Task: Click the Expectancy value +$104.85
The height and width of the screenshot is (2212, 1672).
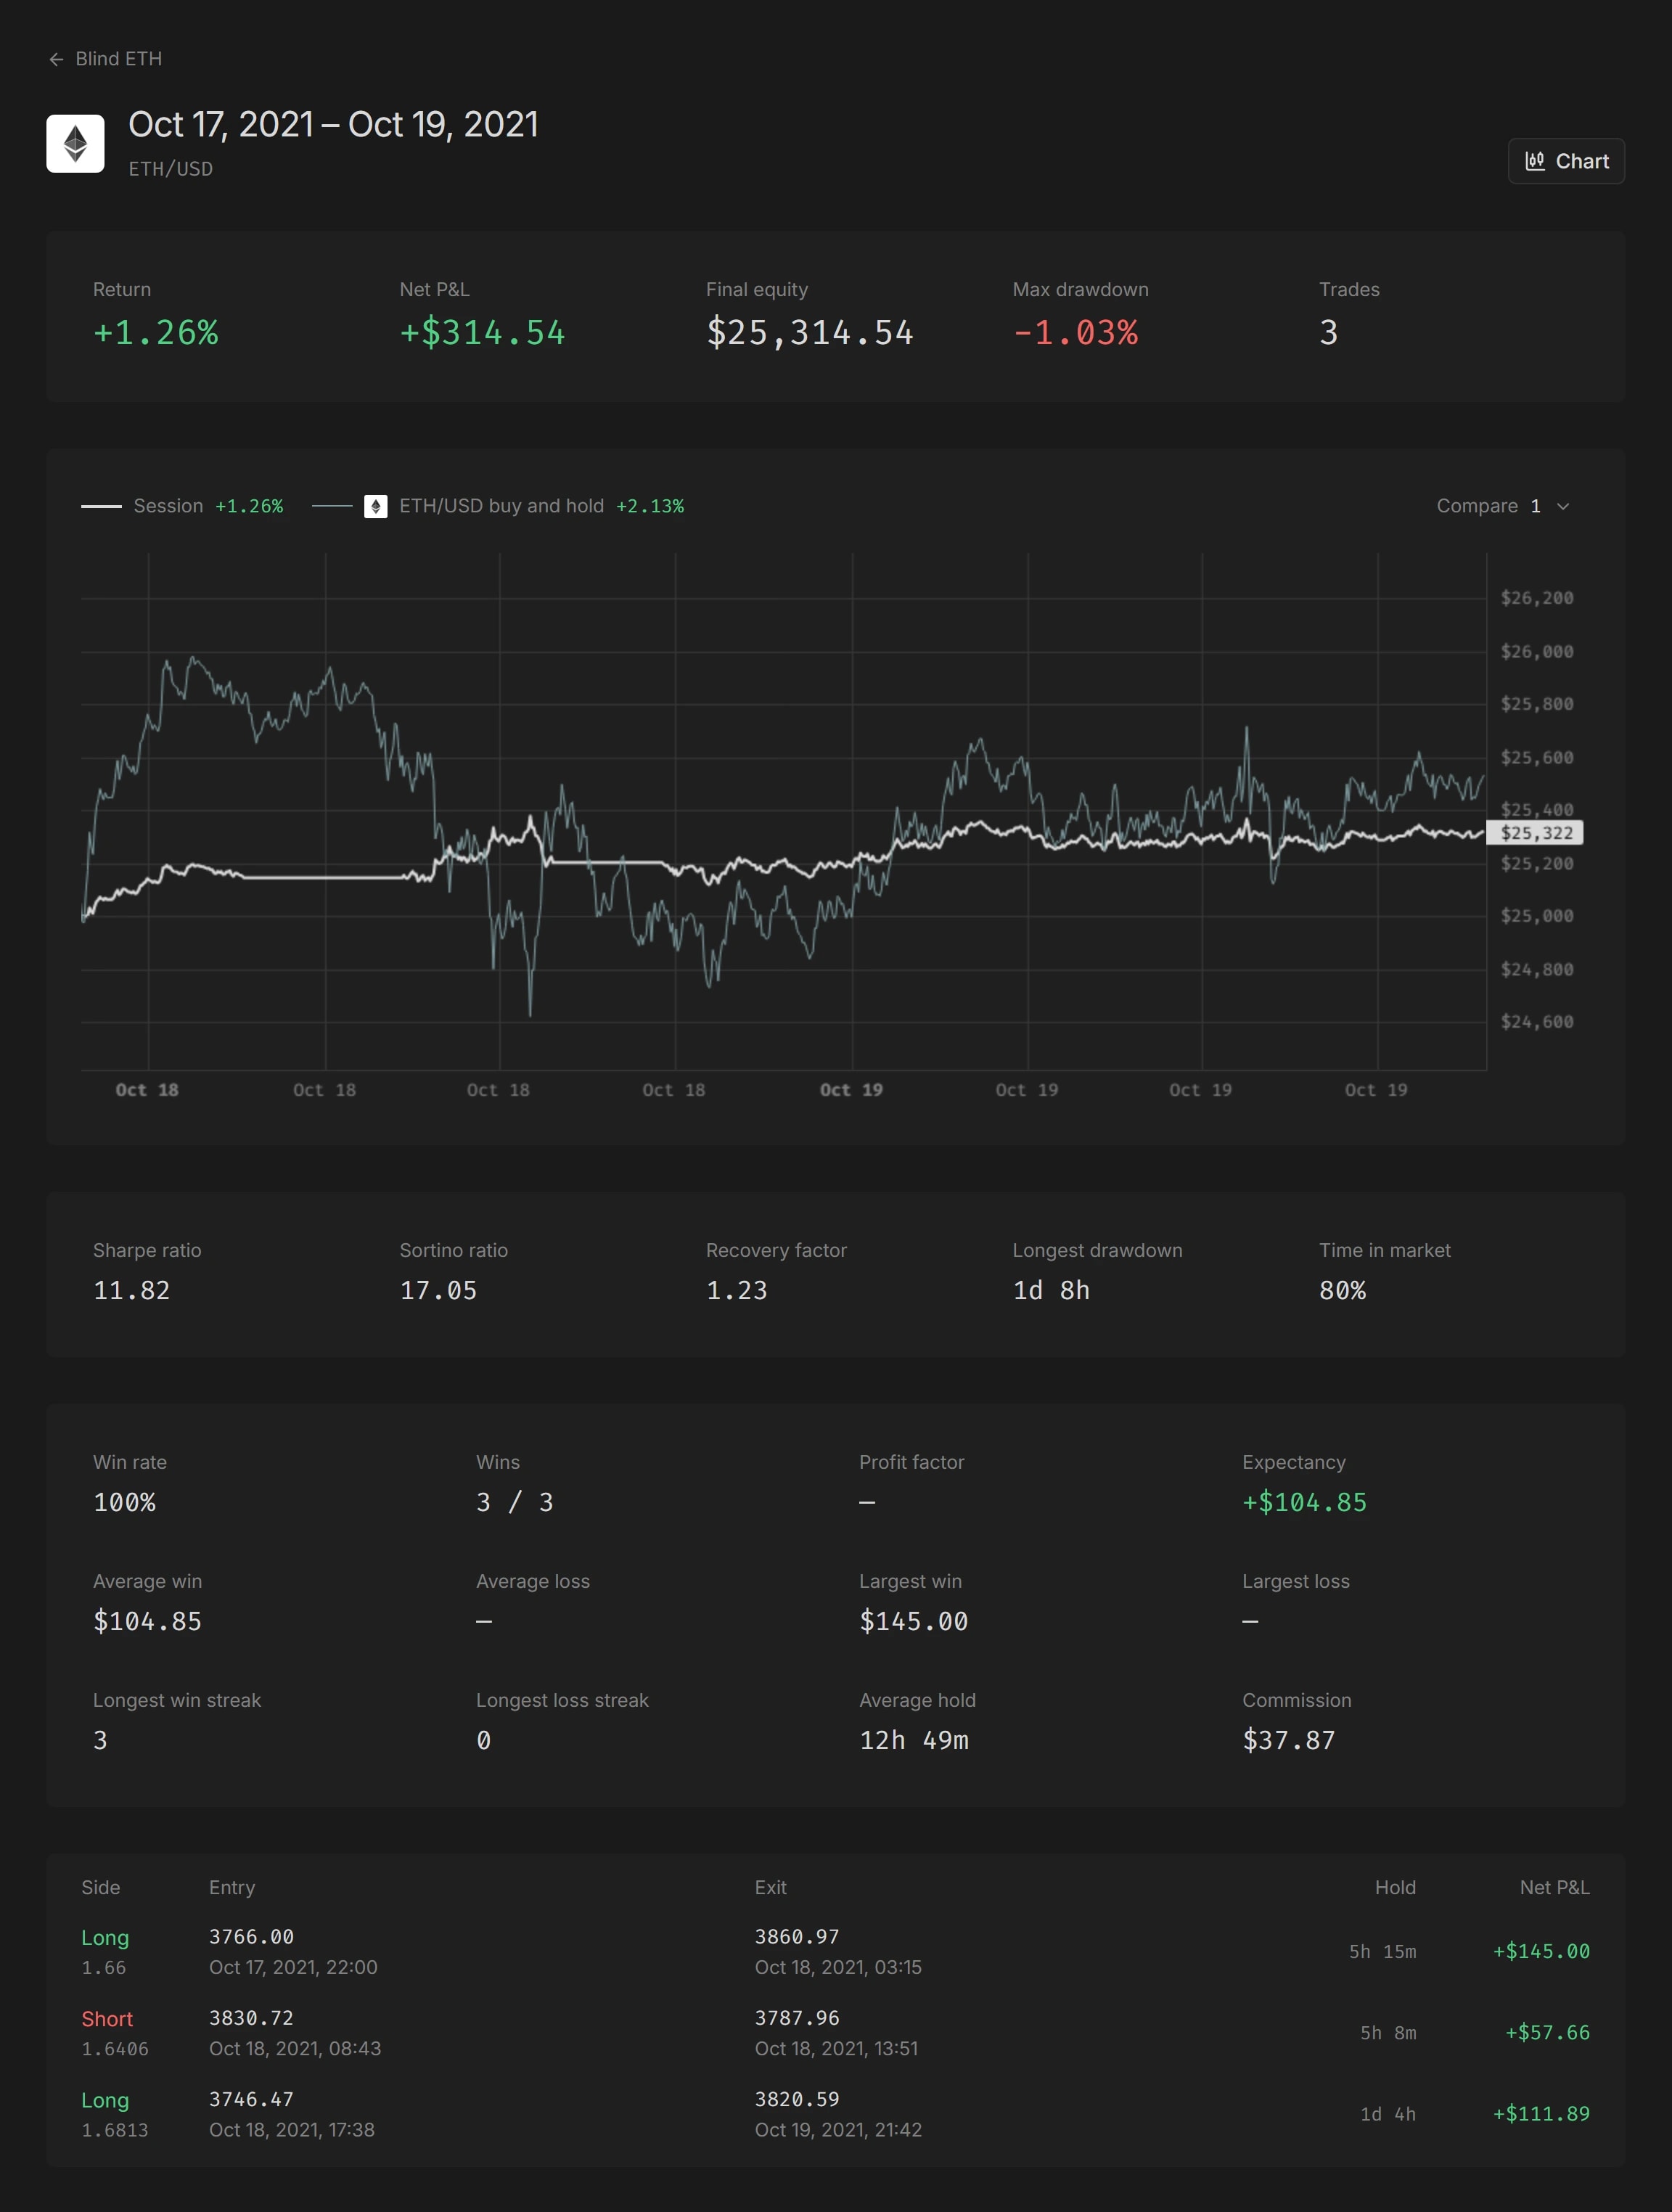Action: (x=1304, y=1502)
